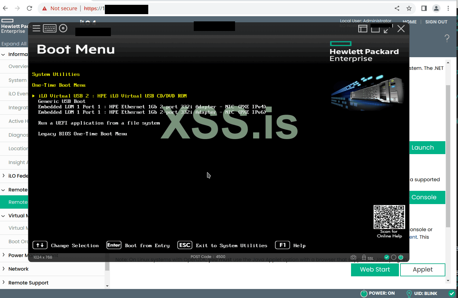The image size is (458, 298).
Task: Open the browser profile avatar icon
Action: pos(436,8)
